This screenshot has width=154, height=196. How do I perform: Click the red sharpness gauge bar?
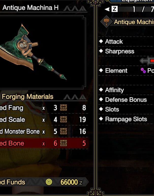click(152, 61)
